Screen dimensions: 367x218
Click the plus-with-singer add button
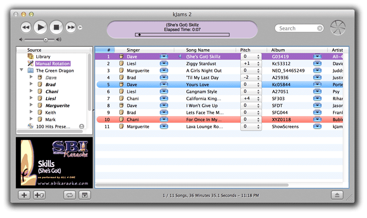[x=39, y=195]
